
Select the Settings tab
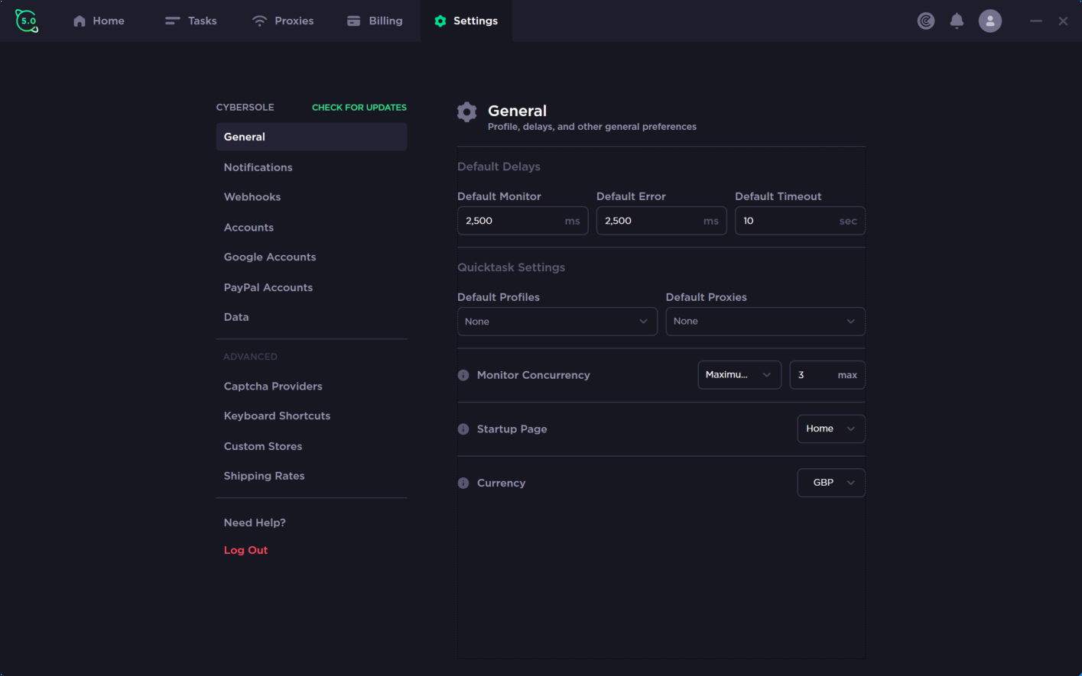[466, 21]
